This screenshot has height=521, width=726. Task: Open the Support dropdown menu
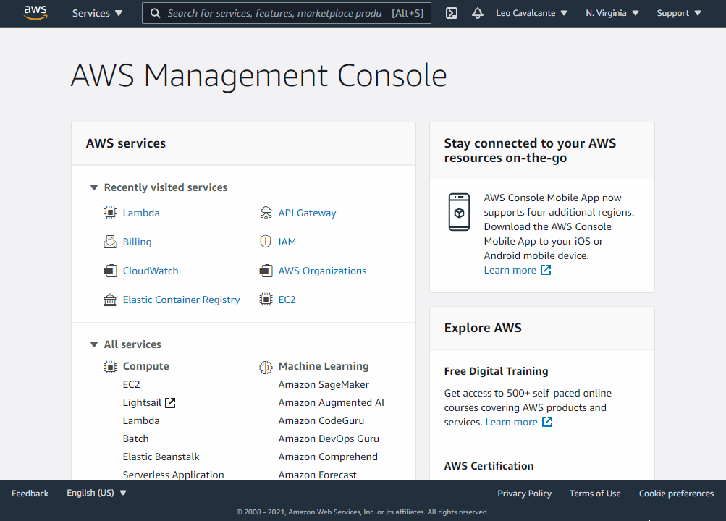tap(679, 13)
